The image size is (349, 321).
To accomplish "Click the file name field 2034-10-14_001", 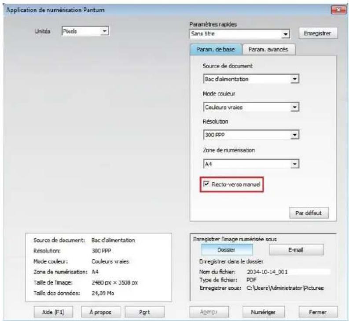I will click(288, 272).
